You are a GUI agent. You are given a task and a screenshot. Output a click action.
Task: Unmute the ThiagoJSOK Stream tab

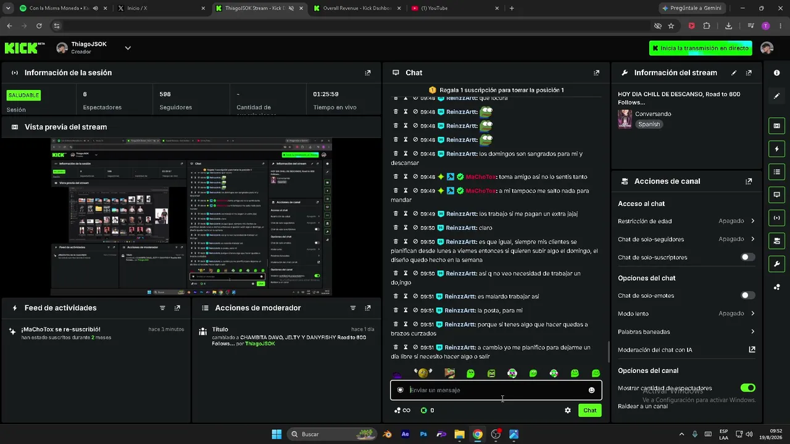pyautogui.click(x=291, y=9)
